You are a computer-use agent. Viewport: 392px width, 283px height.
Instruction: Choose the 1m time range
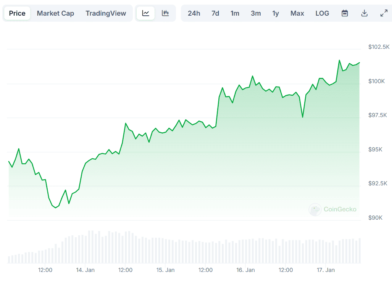[x=235, y=13]
